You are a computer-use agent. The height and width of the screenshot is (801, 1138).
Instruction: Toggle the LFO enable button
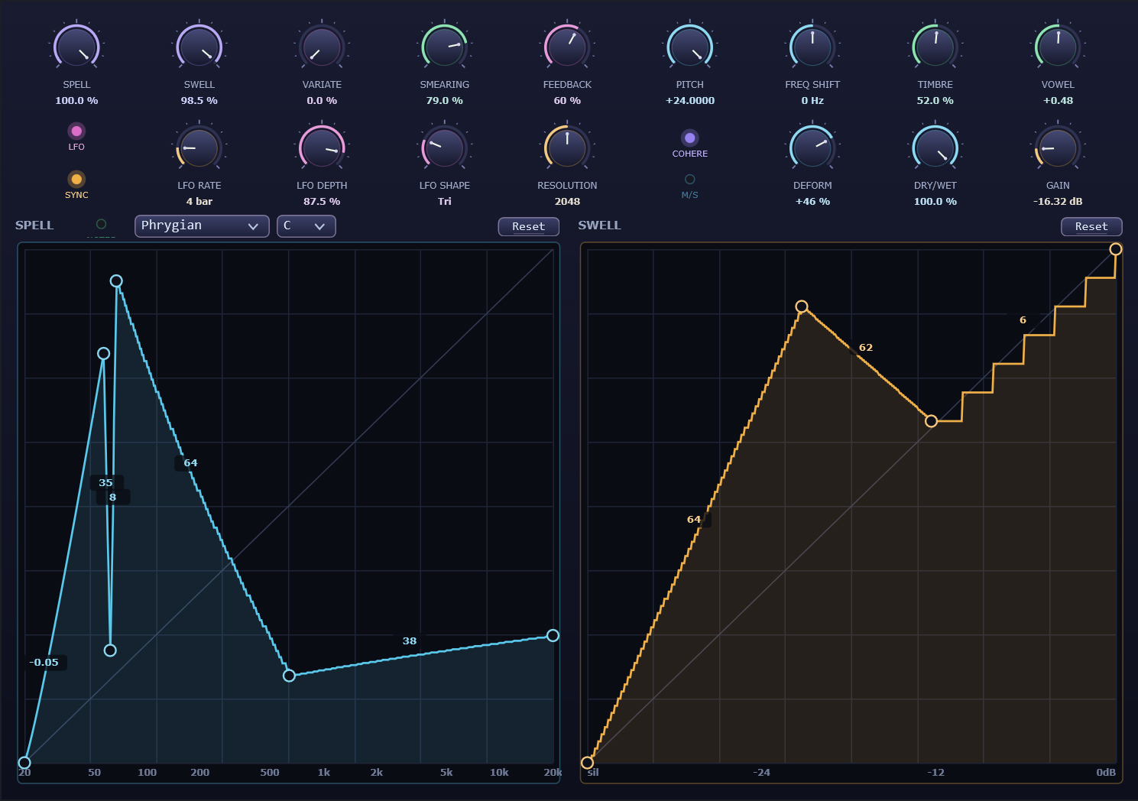pyautogui.click(x=76, y=131)
